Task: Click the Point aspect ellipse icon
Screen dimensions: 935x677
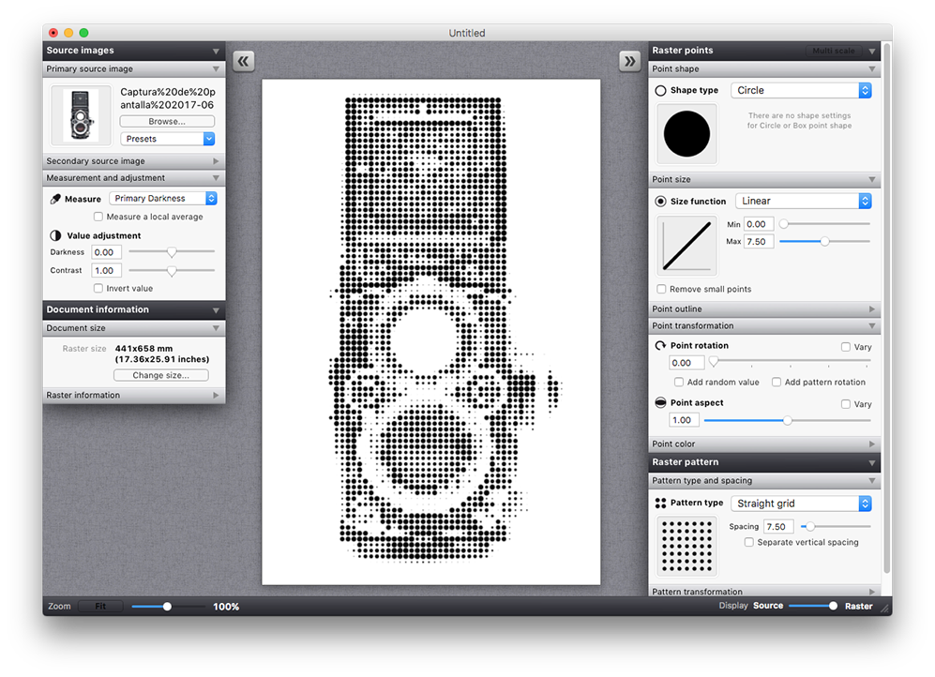Action: tap(661, 403)
